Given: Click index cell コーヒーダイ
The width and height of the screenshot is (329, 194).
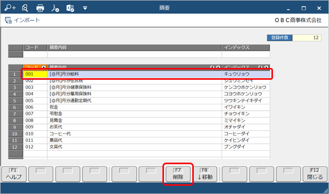Looking at the screenshot, I should pyautogui.click(x=246, y=134).
